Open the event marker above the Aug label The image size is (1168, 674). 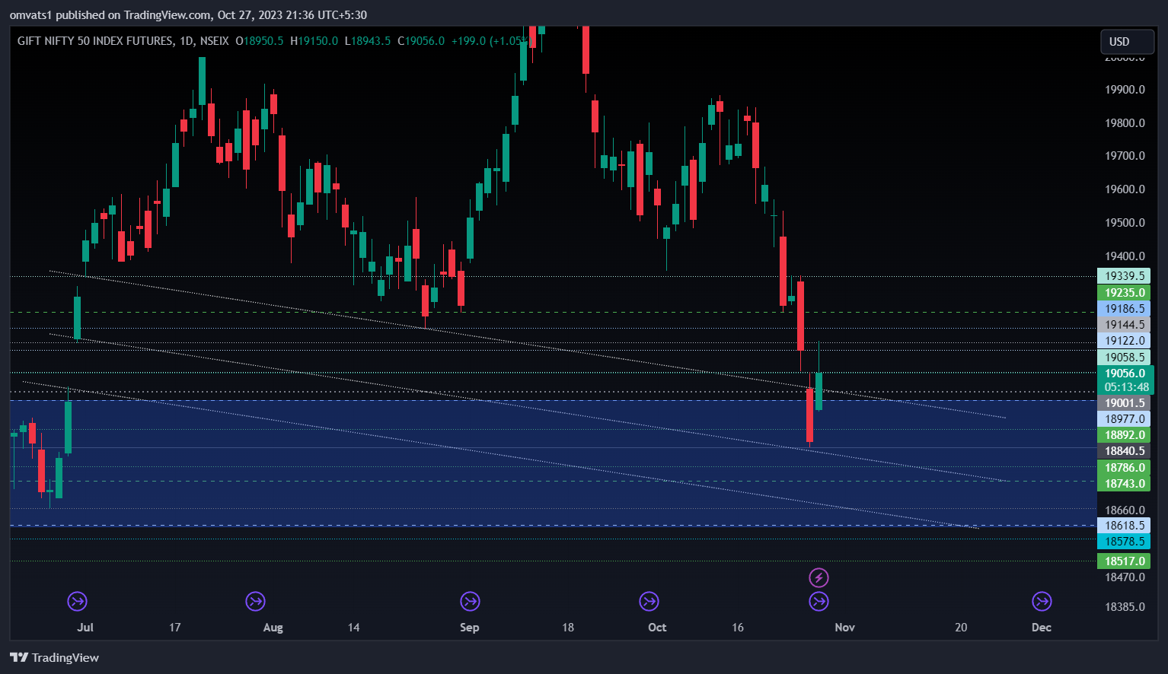pyautogui.click(x=255, y=602)
